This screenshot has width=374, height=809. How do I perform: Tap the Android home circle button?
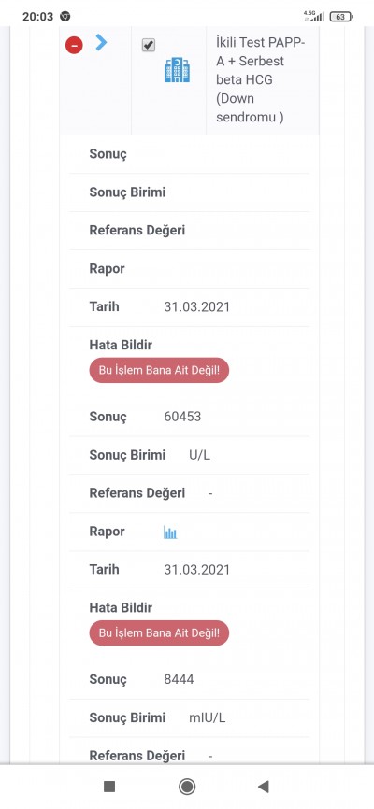tap(186, 787)
